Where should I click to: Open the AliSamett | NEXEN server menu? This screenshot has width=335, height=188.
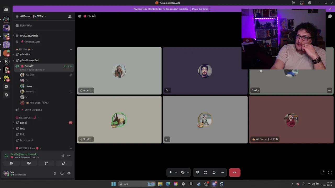[x=33, y=16]
